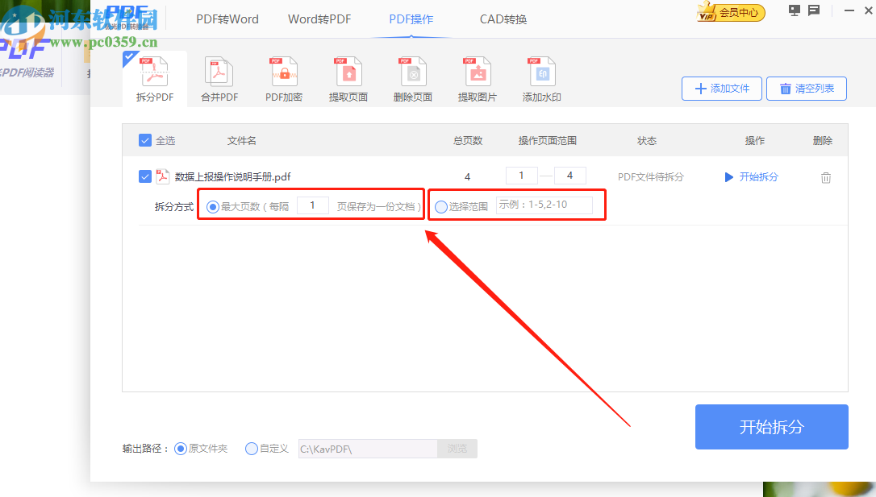Open the 删除页面 delete pages tool

click(x=412, y=77)
